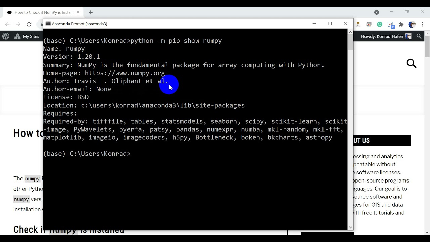Click the 'Author-email: None' line

[x=77, y=89]
